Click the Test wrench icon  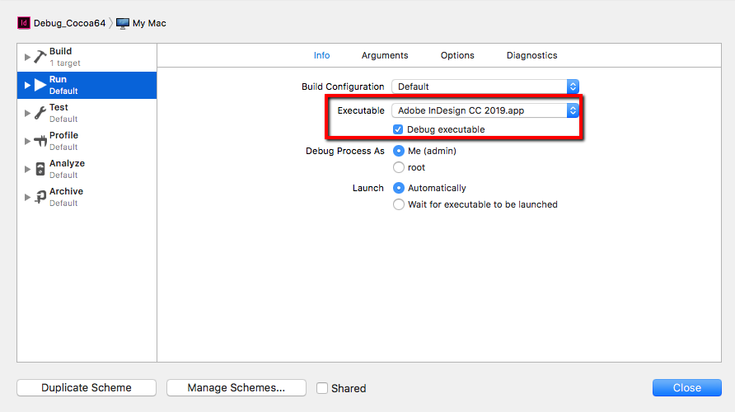(40, 113)
